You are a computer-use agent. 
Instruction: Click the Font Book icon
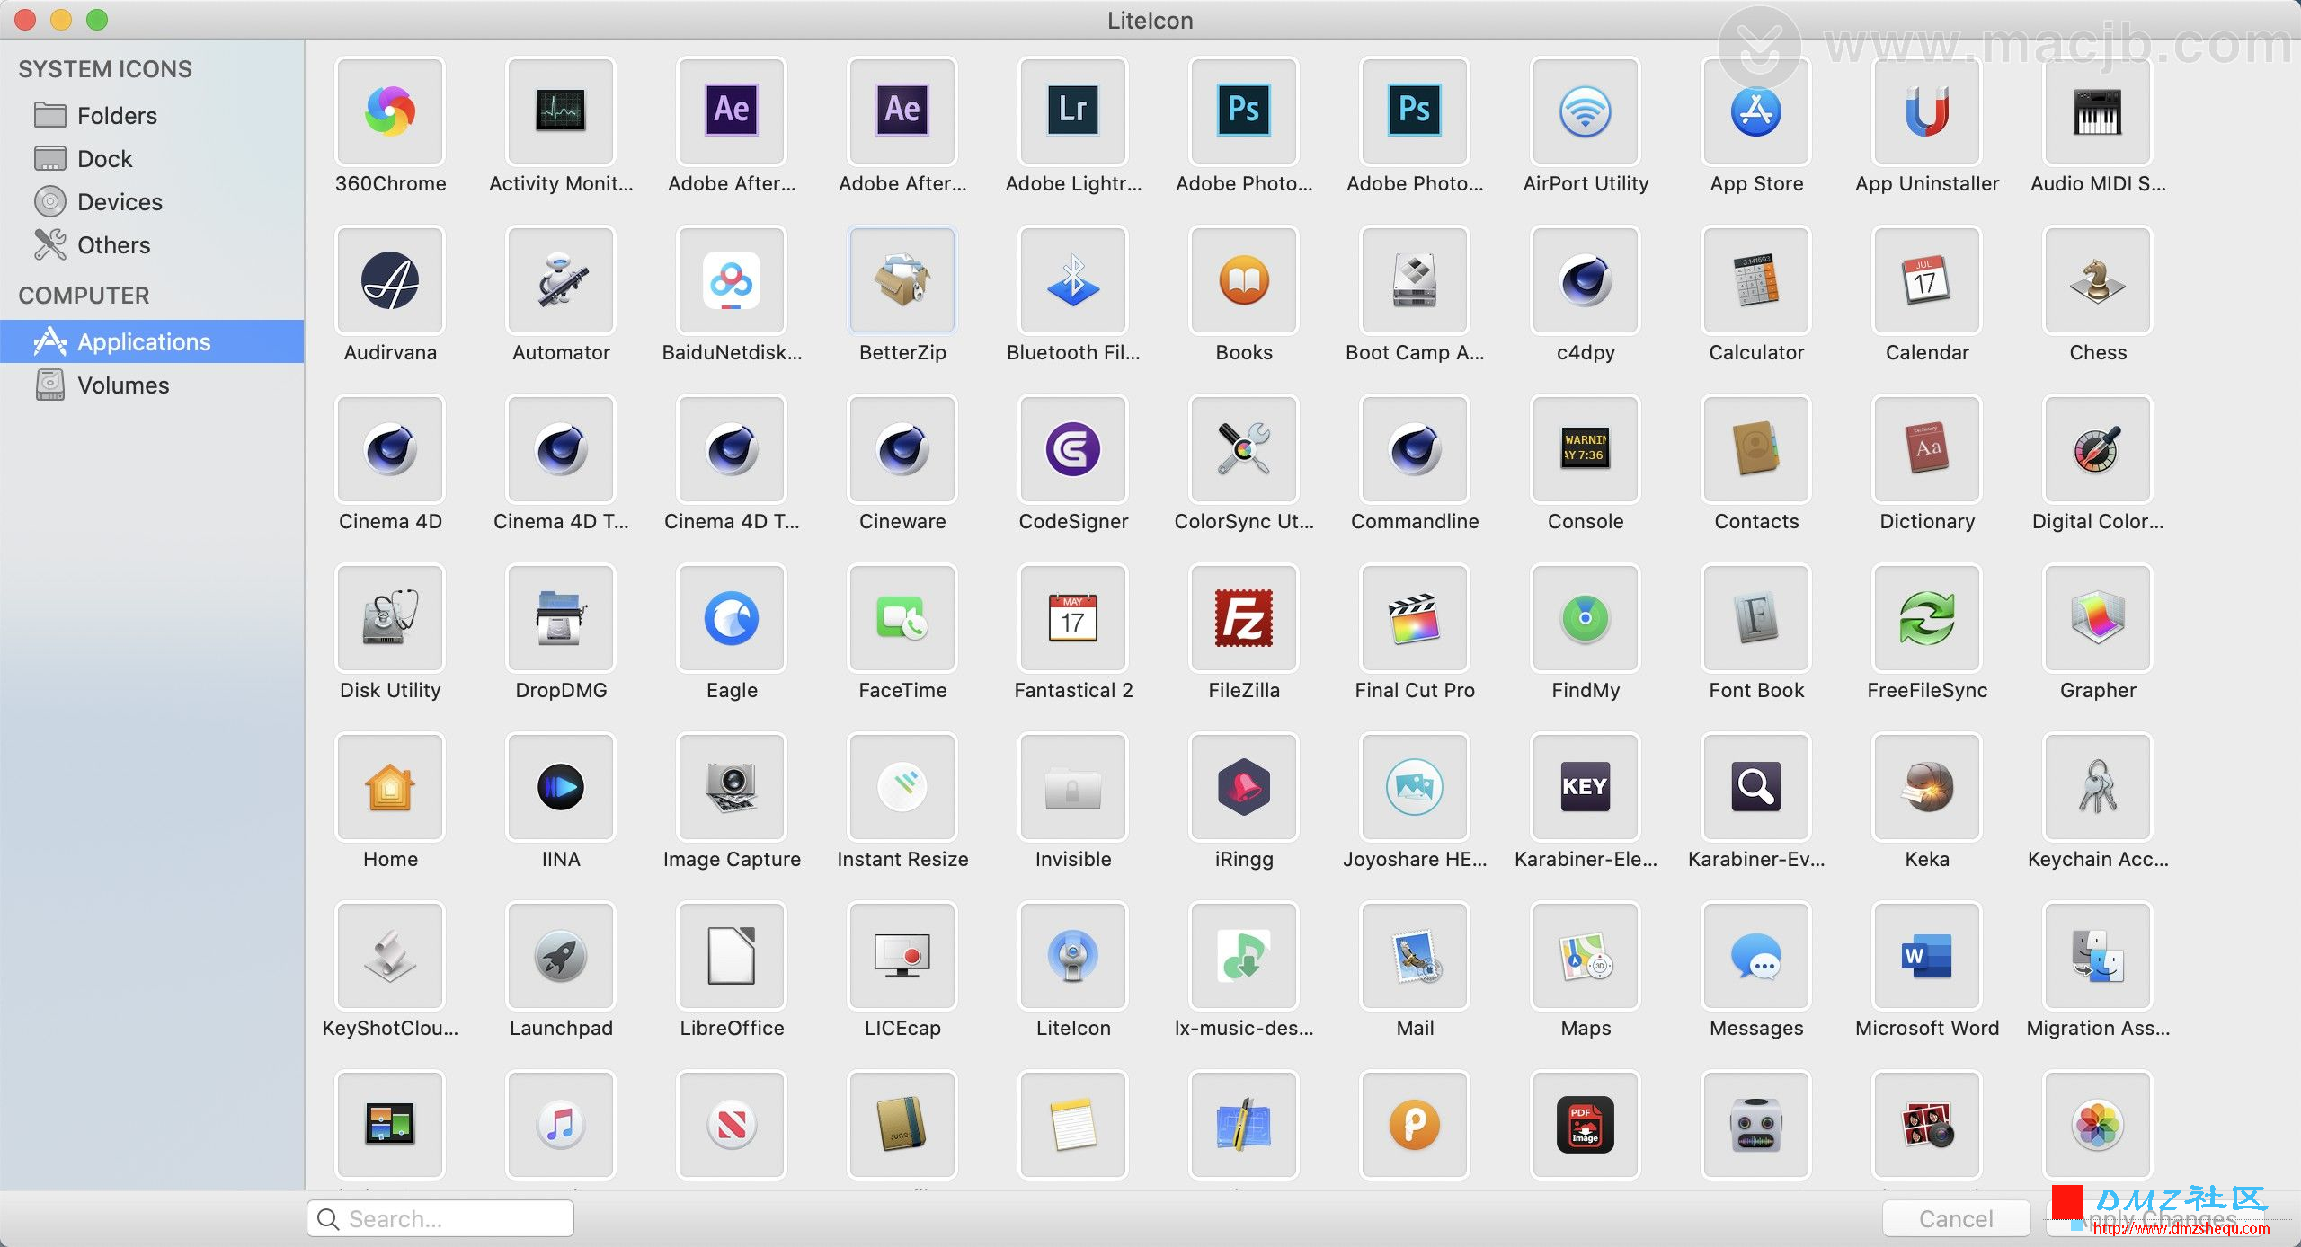coord(1756,618)
